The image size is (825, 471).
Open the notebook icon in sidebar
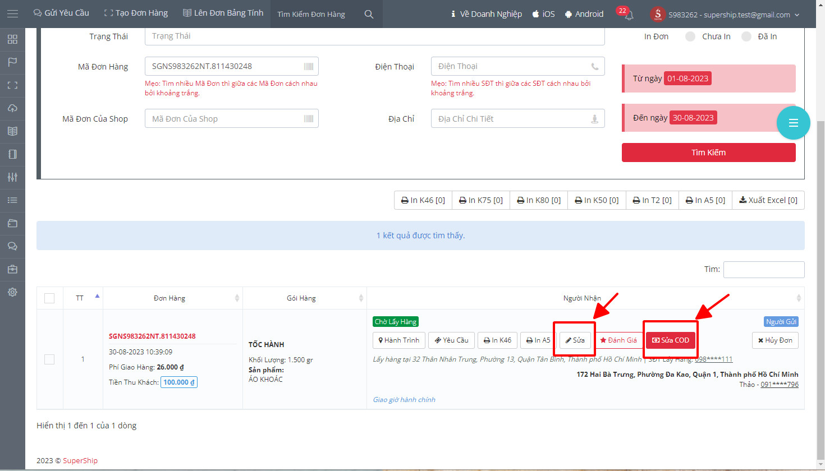point(12,154)
